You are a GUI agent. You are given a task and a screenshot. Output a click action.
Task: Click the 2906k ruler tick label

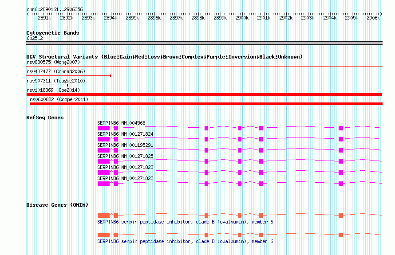pyautogui.click(x=373, y=18)
